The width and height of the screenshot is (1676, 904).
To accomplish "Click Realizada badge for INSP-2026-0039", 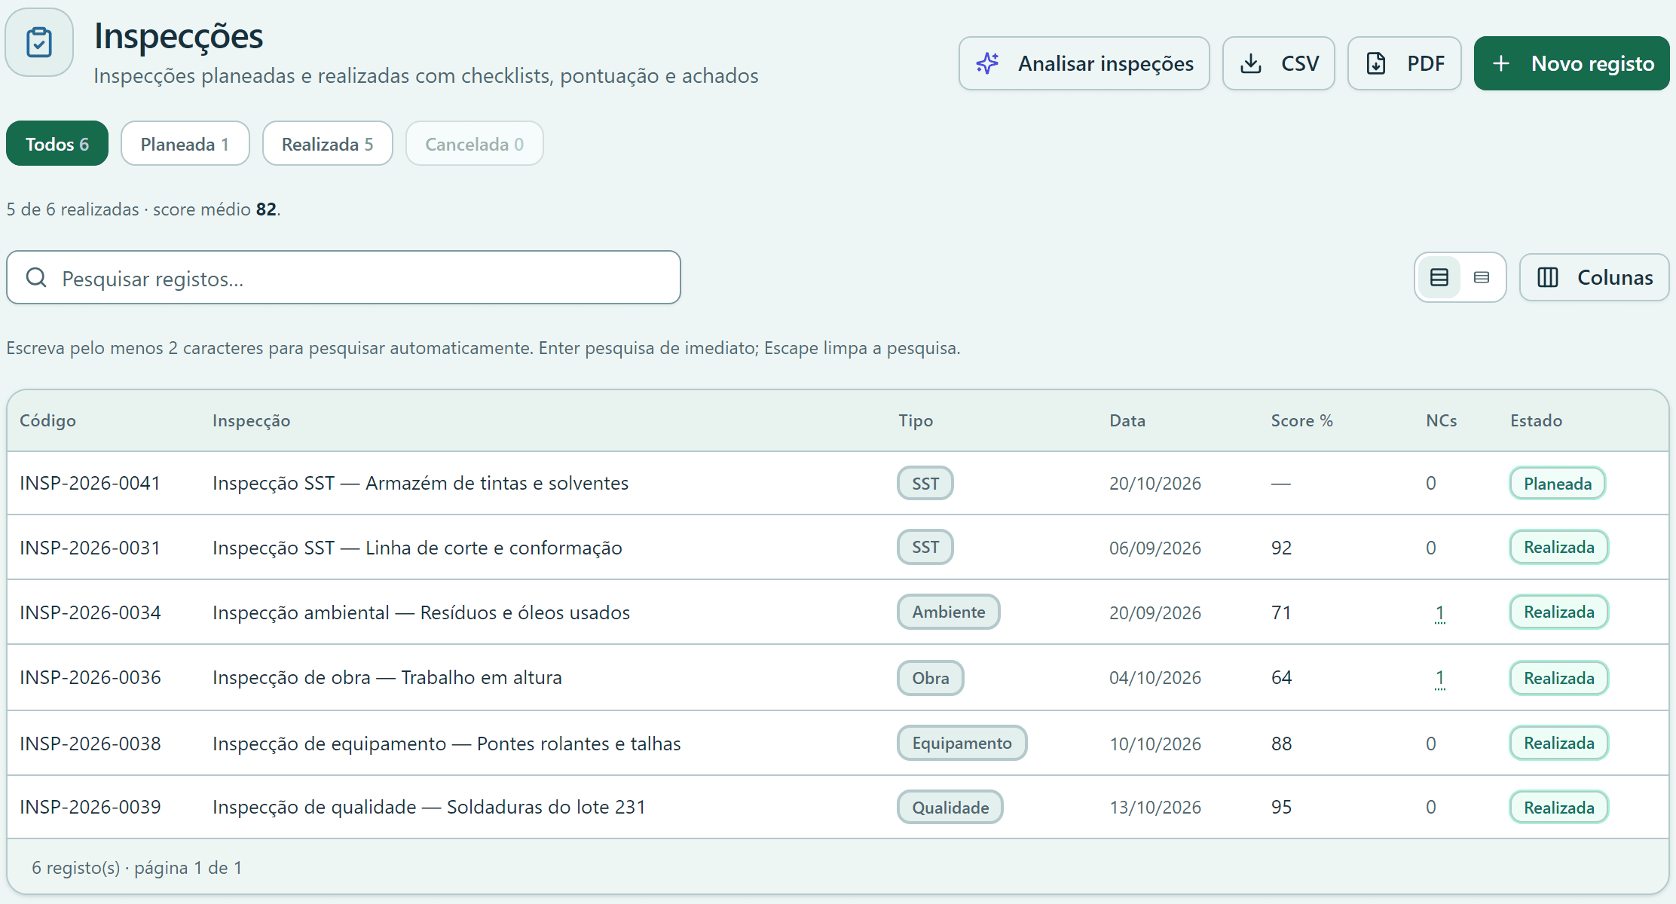I will pyautogui.click(x=1558, y=808).
